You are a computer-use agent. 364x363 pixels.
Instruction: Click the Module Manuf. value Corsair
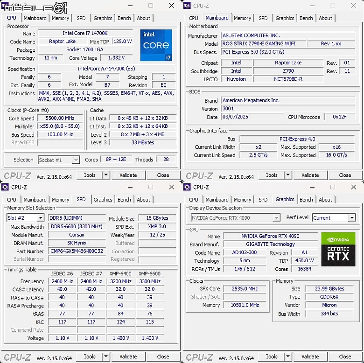tap(77, 235)
